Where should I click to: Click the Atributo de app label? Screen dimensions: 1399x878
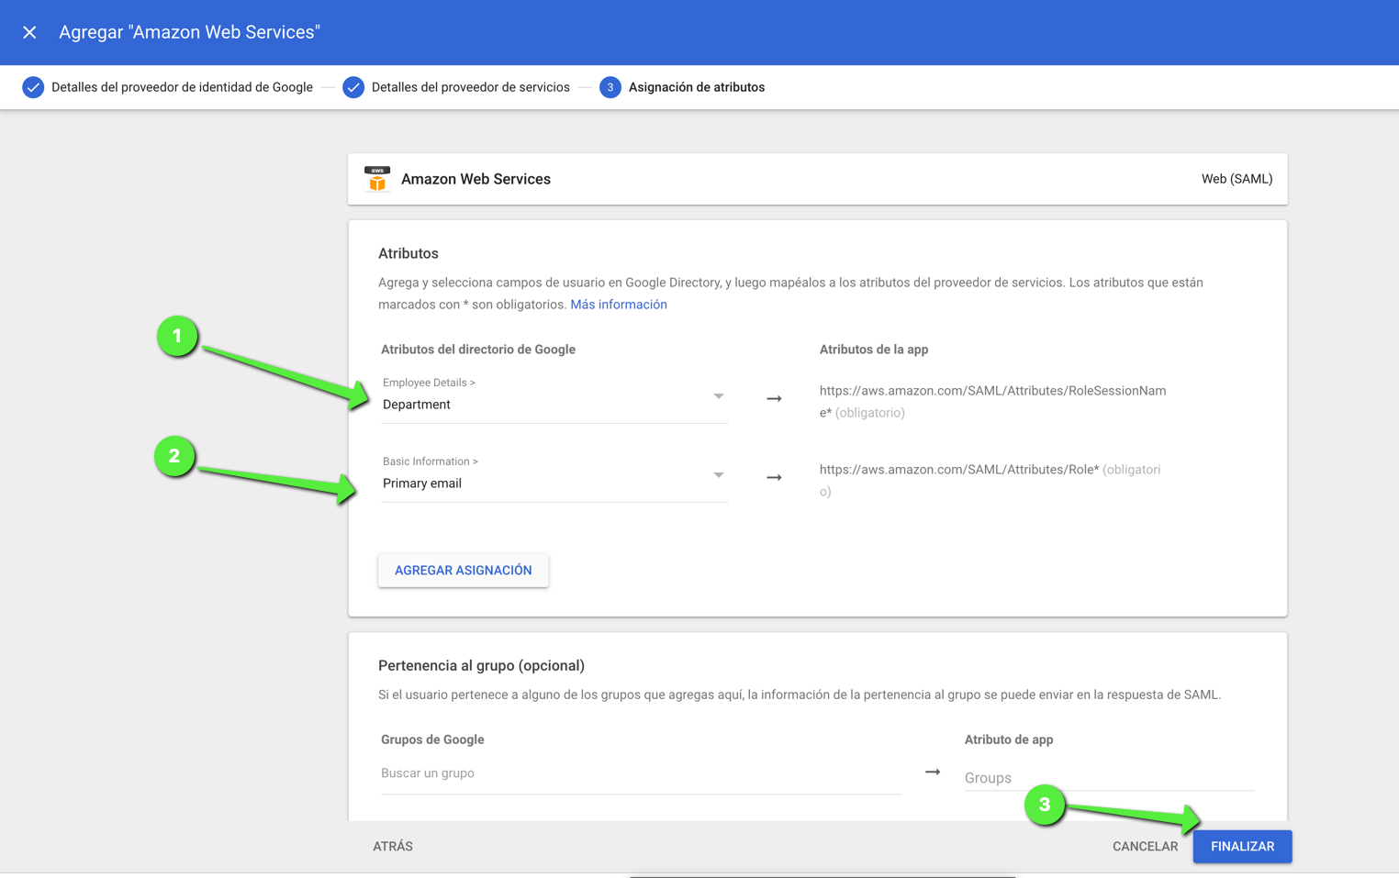click(1009, 739)
